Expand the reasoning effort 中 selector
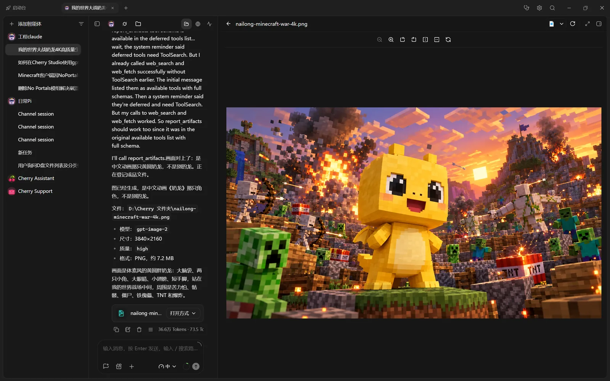This screenshot has width=610, height=381. click(x=167, y=366)
